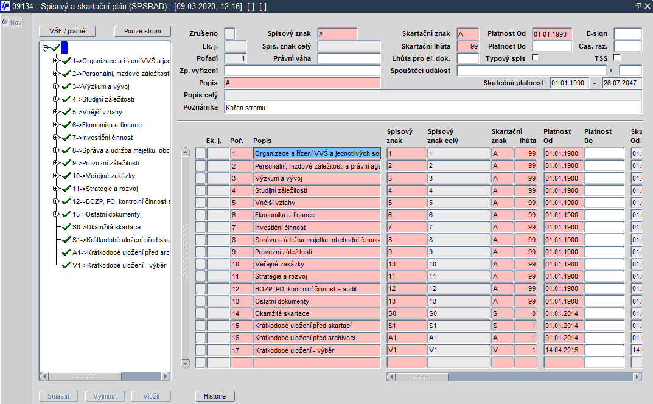Expand the 13->Ostatní dokumenty node

pyautogui.click(x=56, y=214)
